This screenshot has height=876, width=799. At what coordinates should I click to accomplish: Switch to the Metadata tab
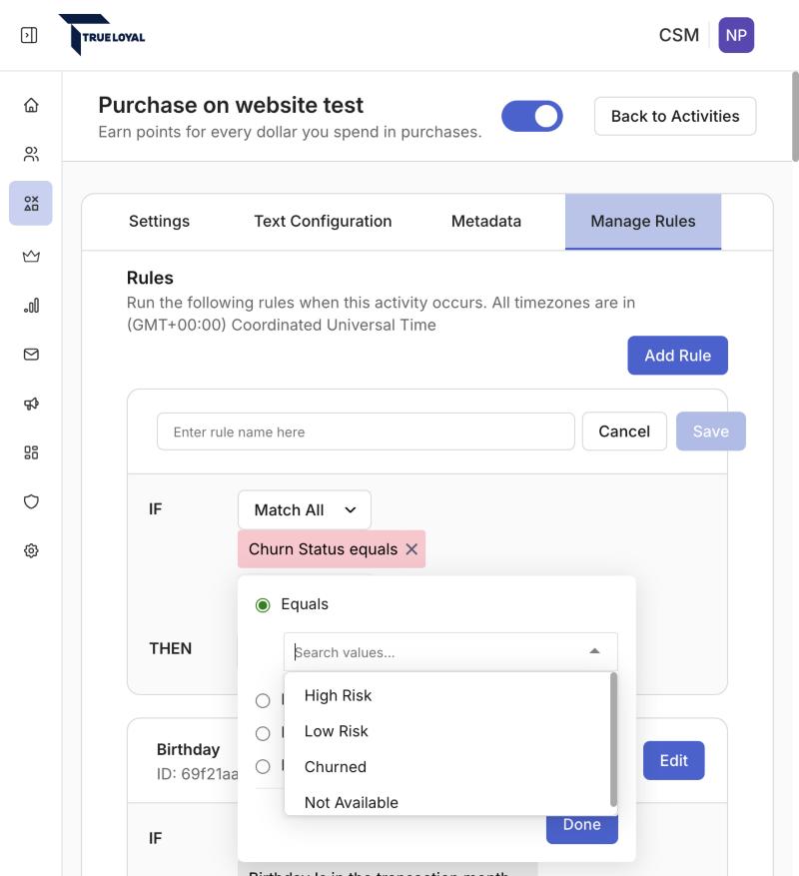click(486, 221)
